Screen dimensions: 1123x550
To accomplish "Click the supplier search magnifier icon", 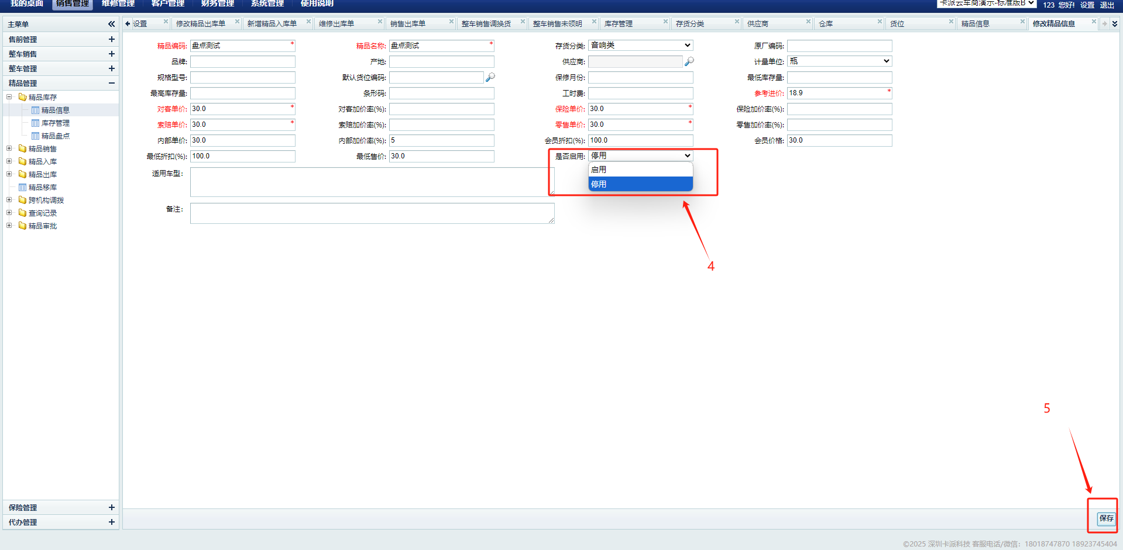I will (689, 61).
